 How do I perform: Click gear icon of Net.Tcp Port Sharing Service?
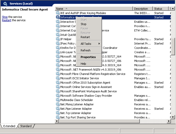coord(58,117)
